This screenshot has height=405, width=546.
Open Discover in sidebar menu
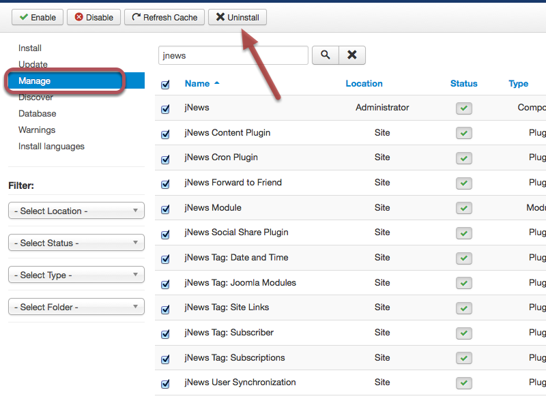click(36, 97)
